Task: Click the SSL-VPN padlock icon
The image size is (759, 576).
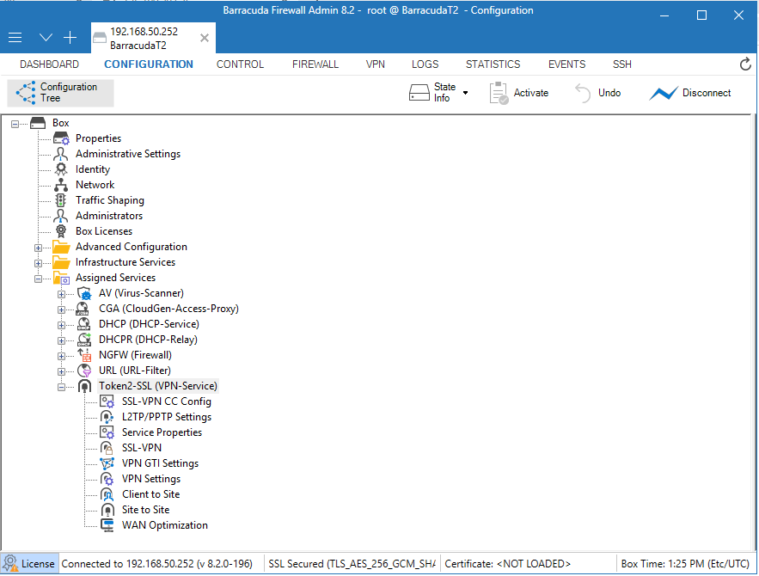Action: [107, 448]
